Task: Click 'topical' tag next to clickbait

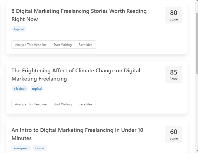Action: point(37,89)
